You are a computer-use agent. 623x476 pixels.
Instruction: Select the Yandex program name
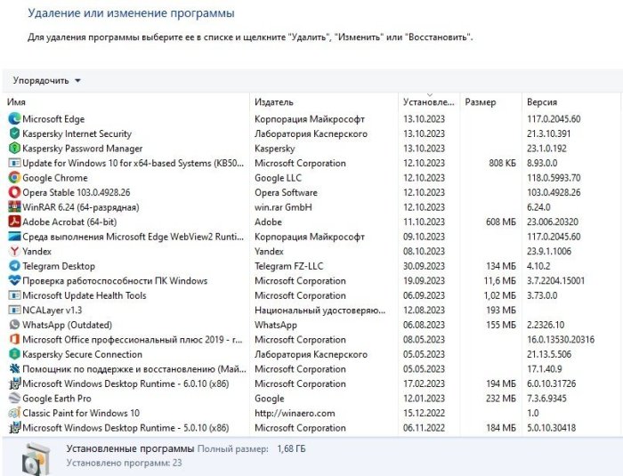click(37, 251)
